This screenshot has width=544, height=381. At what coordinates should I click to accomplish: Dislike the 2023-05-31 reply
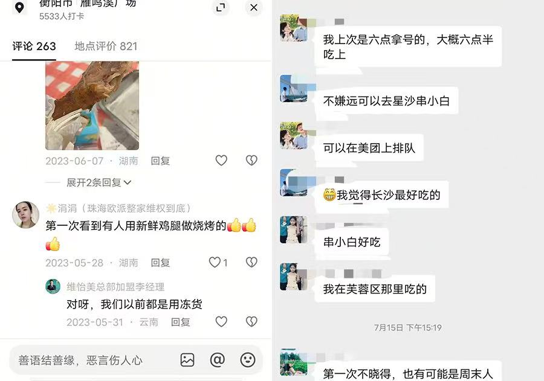251,322
